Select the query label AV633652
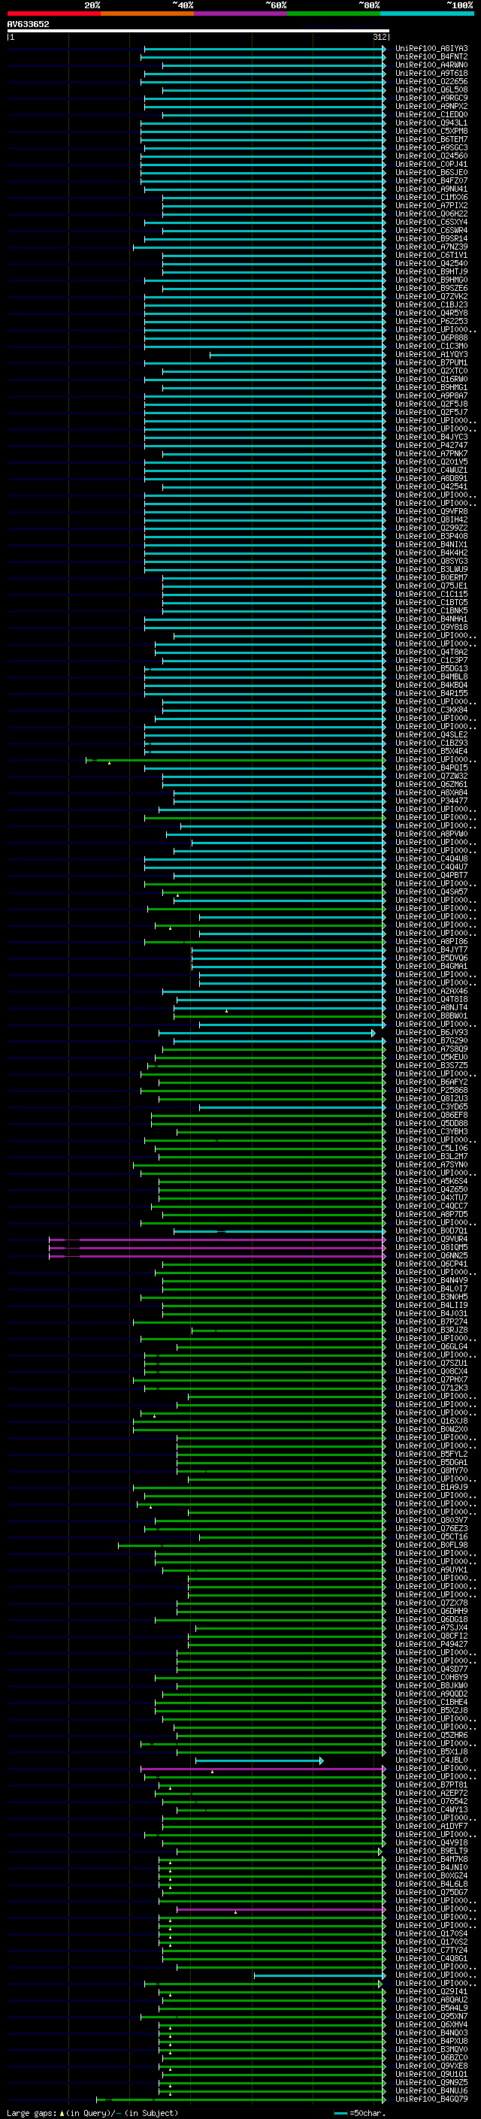 (x=28, y=24)
